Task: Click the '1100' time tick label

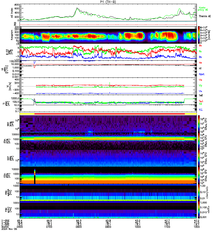Action: coord(167,227)
